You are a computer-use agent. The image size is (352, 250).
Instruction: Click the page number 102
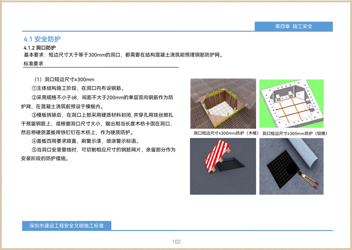[176, 242]
